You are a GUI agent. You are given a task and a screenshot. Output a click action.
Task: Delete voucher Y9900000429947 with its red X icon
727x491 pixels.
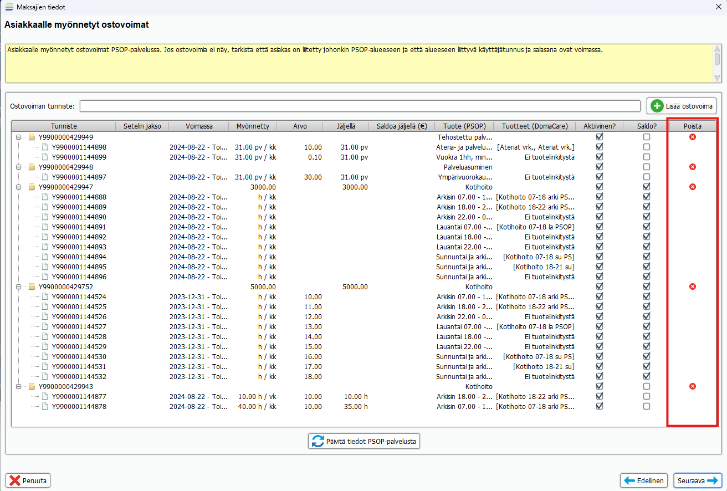pos(692,187)
